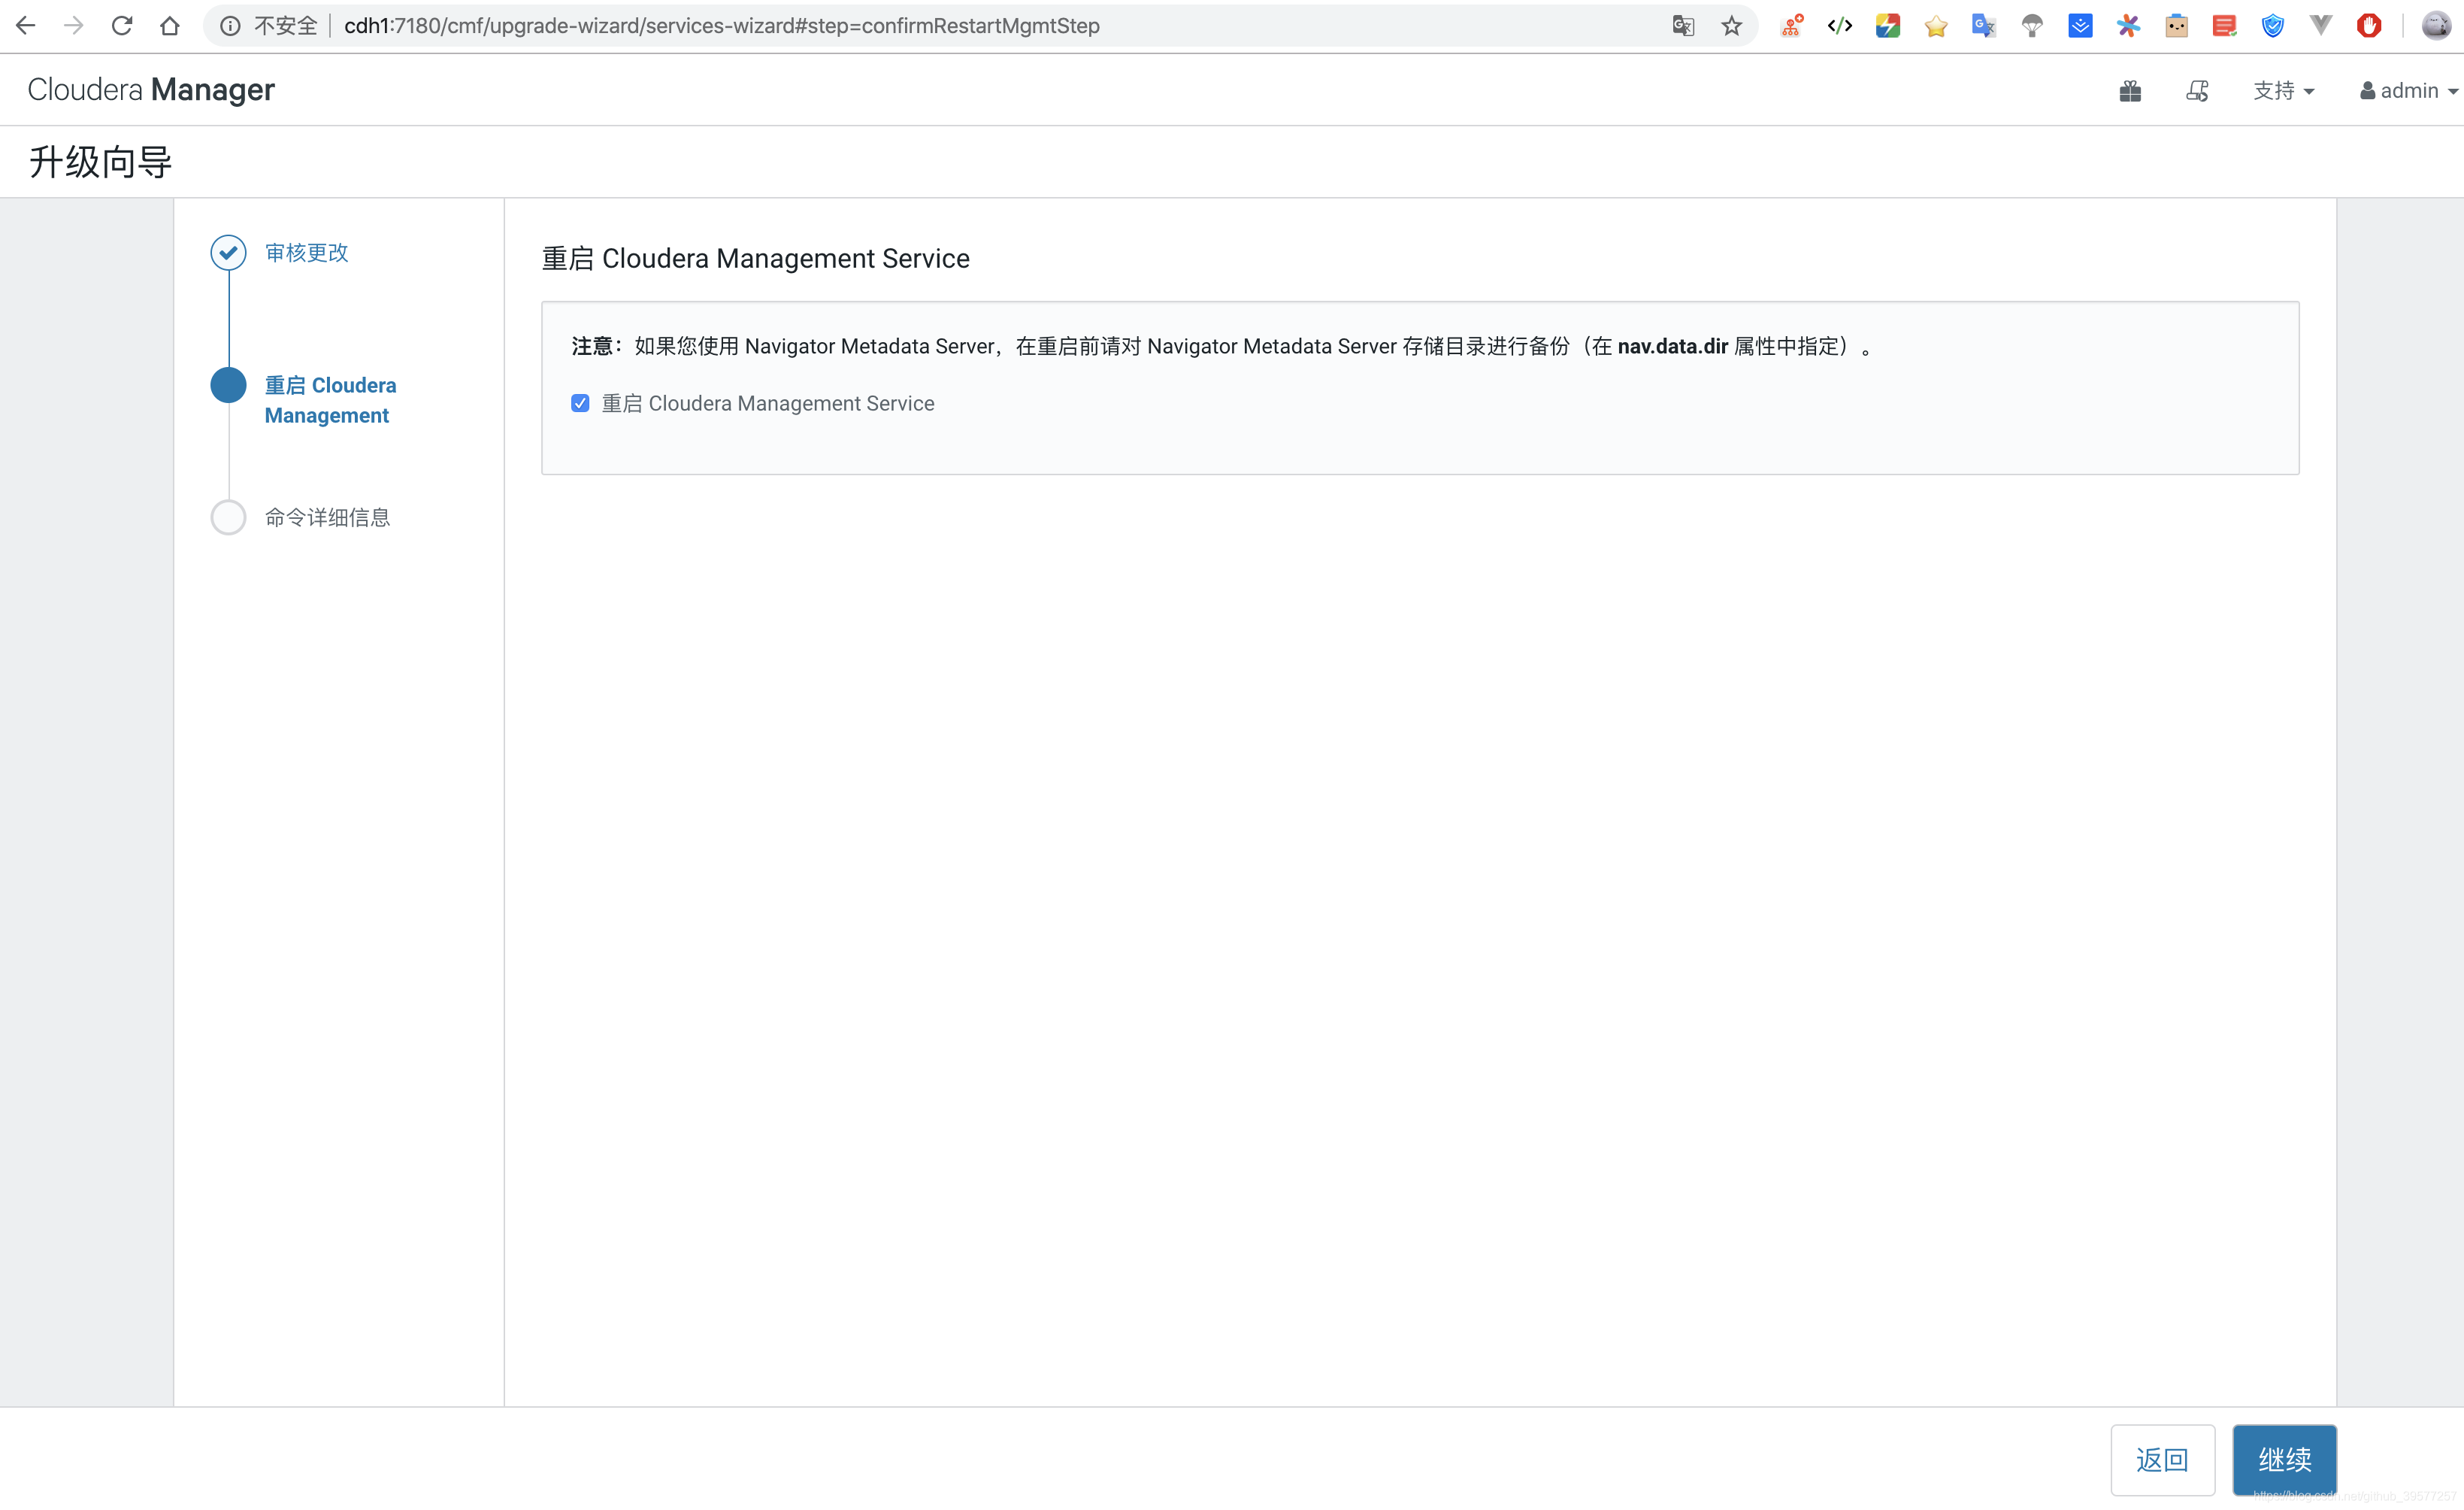Open the browser home page
Viewport: 2464px width, 1510px height.
(x=170, y=26)
